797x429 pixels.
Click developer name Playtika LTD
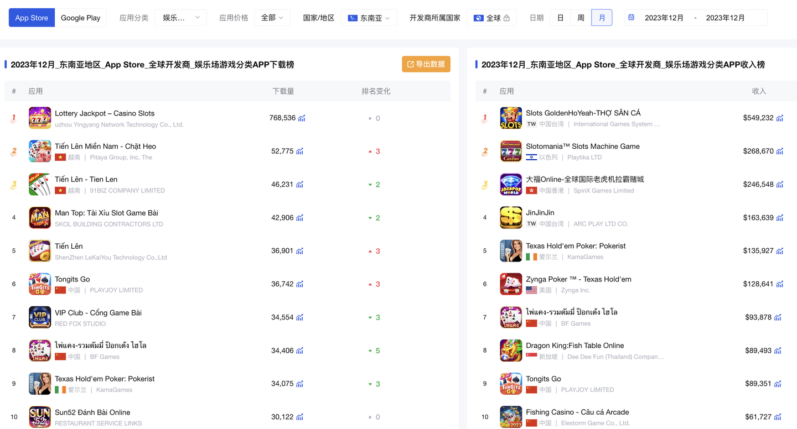584,158
